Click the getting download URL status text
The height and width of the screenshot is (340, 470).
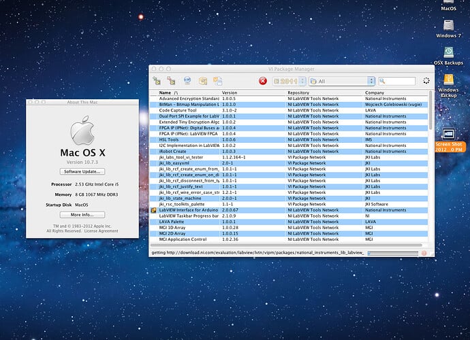(x=257, y=252)
